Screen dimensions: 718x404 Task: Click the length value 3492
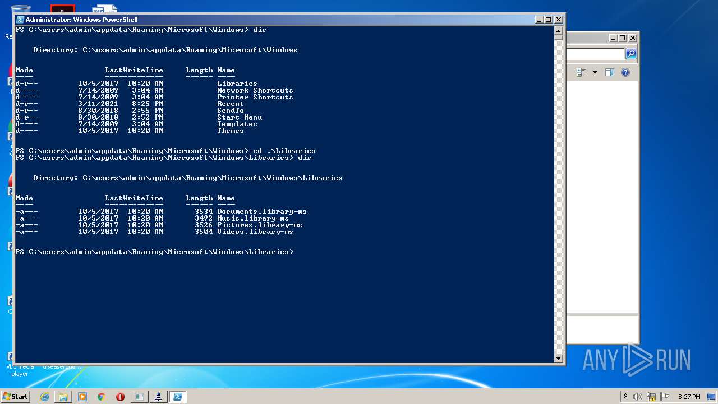(204, 218)
